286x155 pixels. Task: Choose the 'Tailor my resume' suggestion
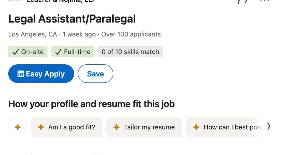point(144,127)
